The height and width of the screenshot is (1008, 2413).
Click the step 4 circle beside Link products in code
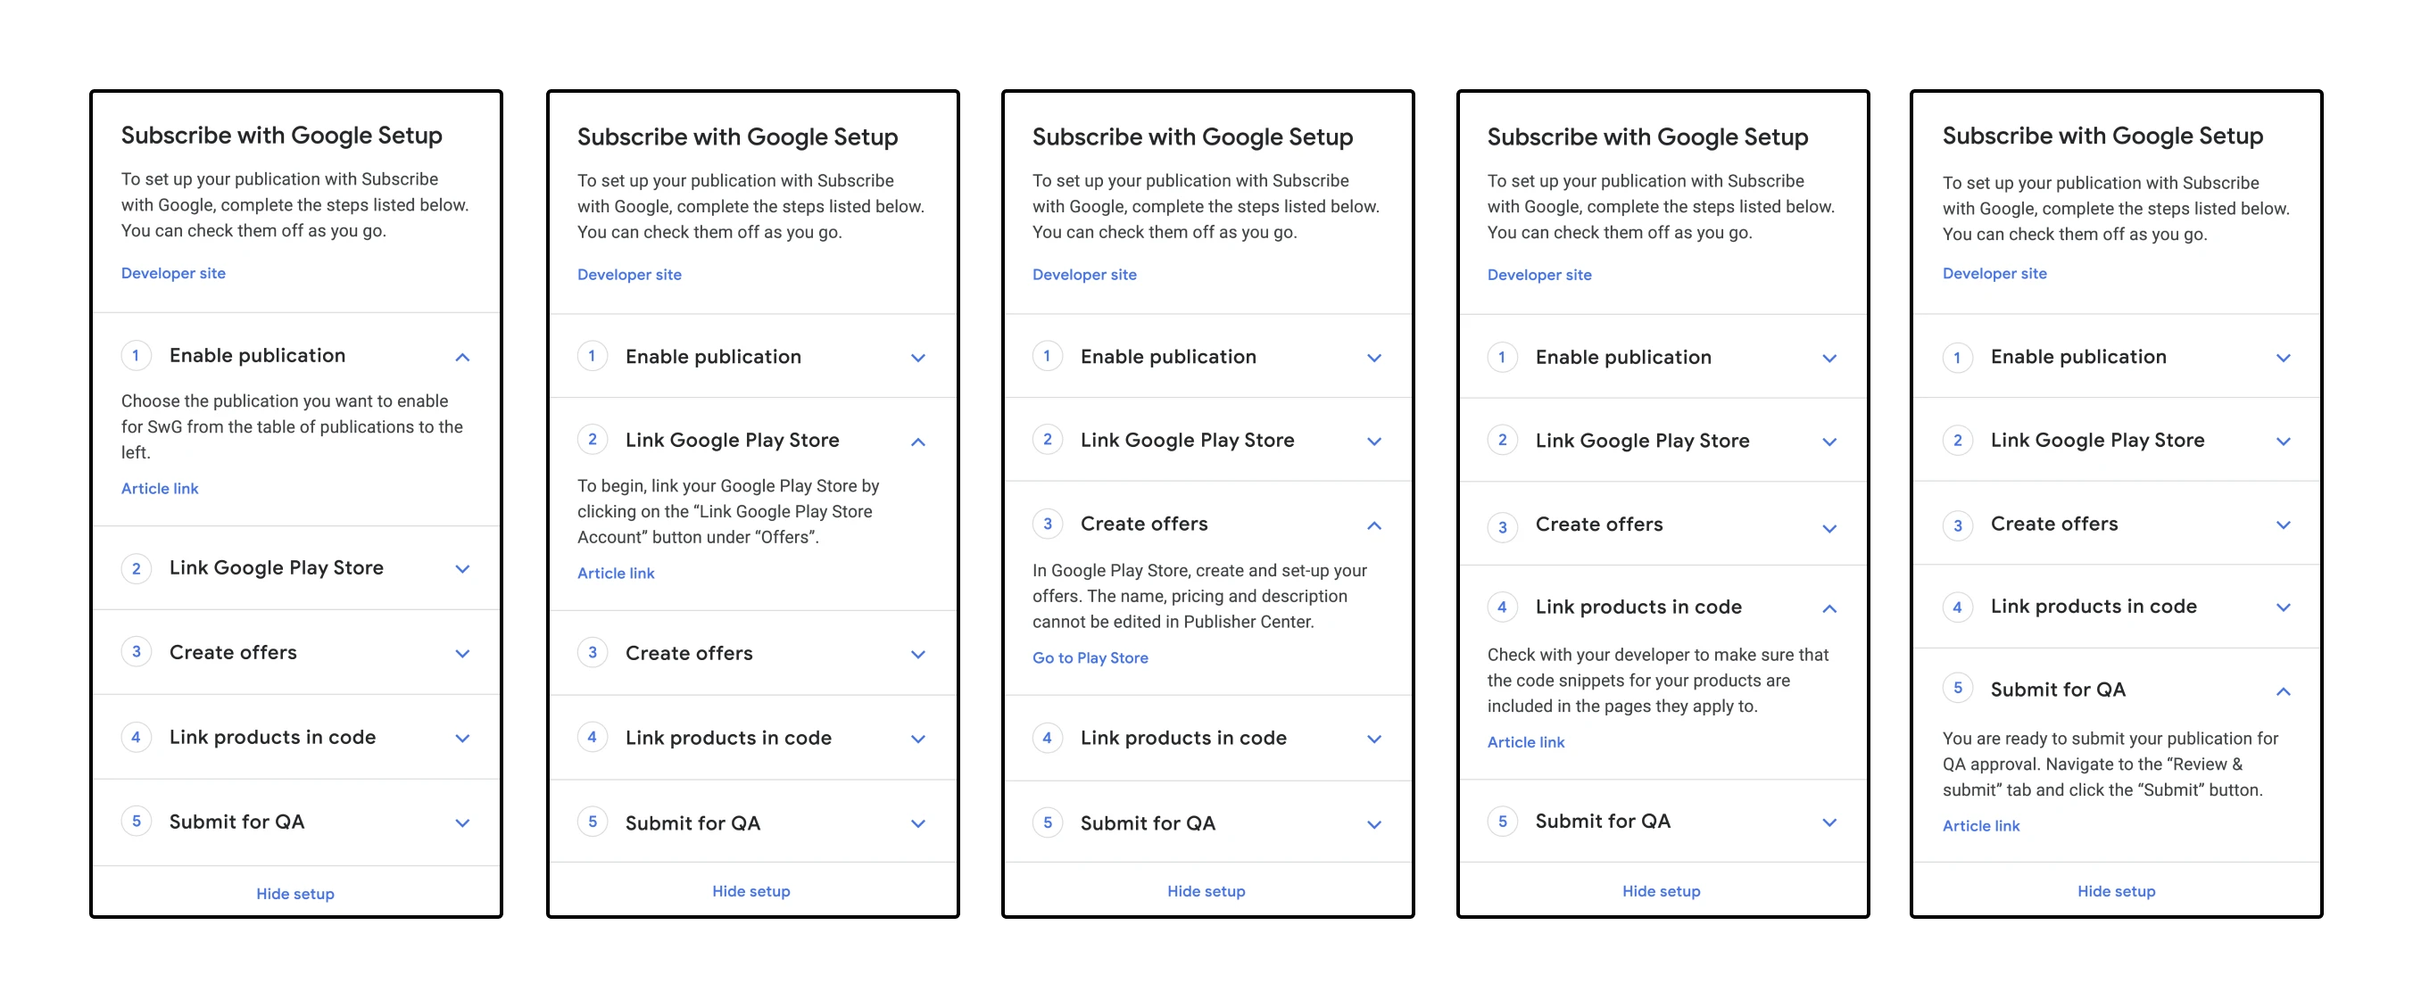137,738
